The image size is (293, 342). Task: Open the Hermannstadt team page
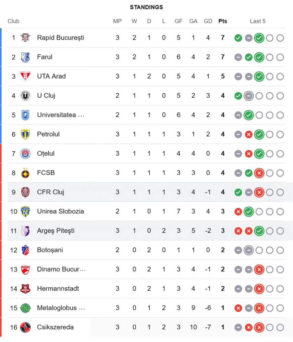pyautogui.click(x=58, y=289)
